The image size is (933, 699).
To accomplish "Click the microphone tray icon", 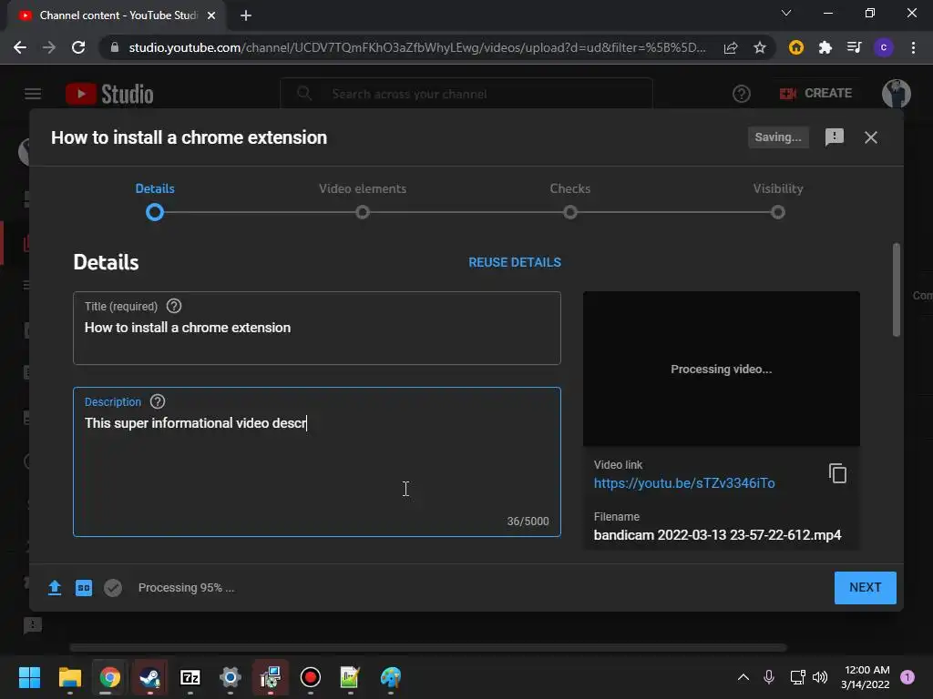I will [769, 677].
